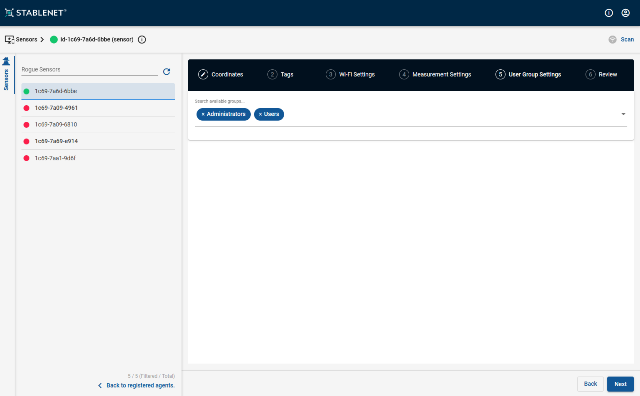This screenshot has height=396, width=640.
Task: Jump to the Review step
Action: (x=602, y=75)
